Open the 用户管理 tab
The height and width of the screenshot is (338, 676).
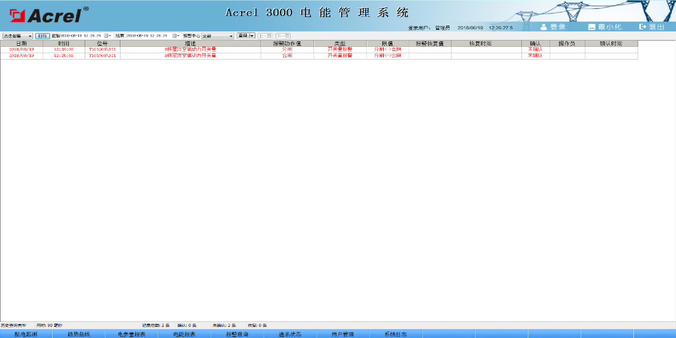tap(344, 334)
